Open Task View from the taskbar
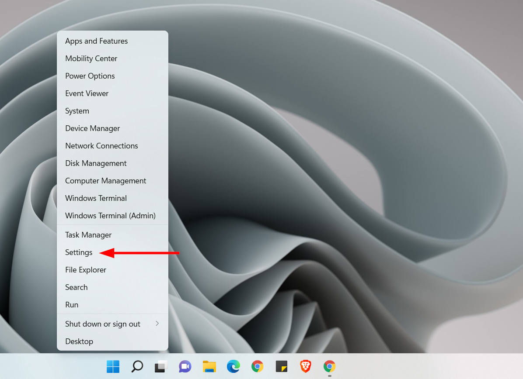 click(161, 366)
